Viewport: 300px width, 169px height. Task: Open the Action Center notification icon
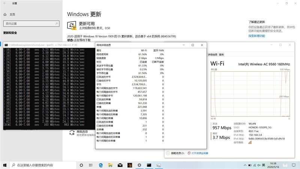(x=294, y=165)
